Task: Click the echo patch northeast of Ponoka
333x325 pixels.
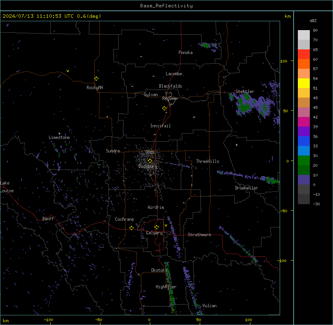Action: [209, 47]
